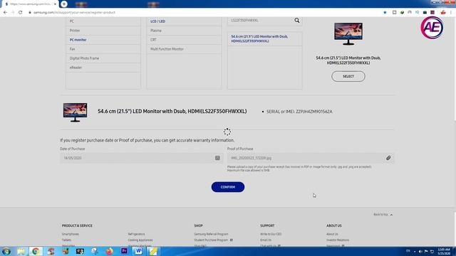Open Investor Relations footer link
The height and width of the screenshot is (256, 456).
tap(338, 240)
